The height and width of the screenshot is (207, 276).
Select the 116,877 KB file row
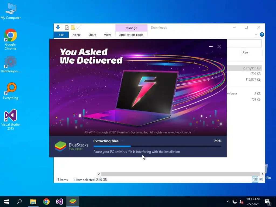tap(244, 80)
